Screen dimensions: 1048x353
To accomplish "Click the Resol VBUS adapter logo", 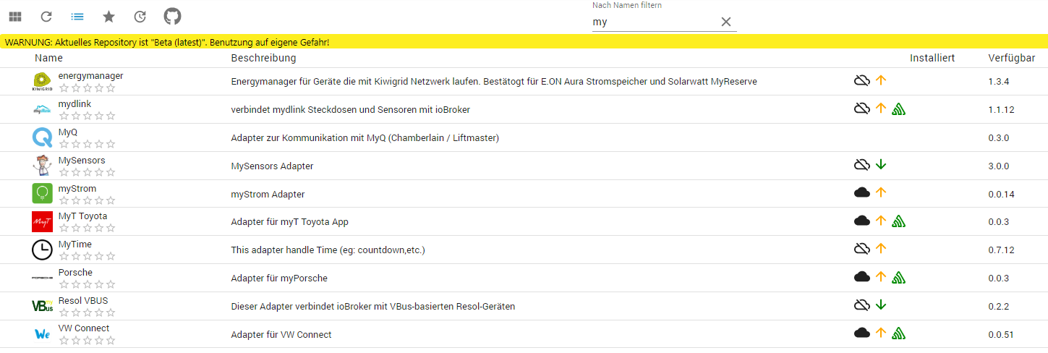I will [43, 306].
